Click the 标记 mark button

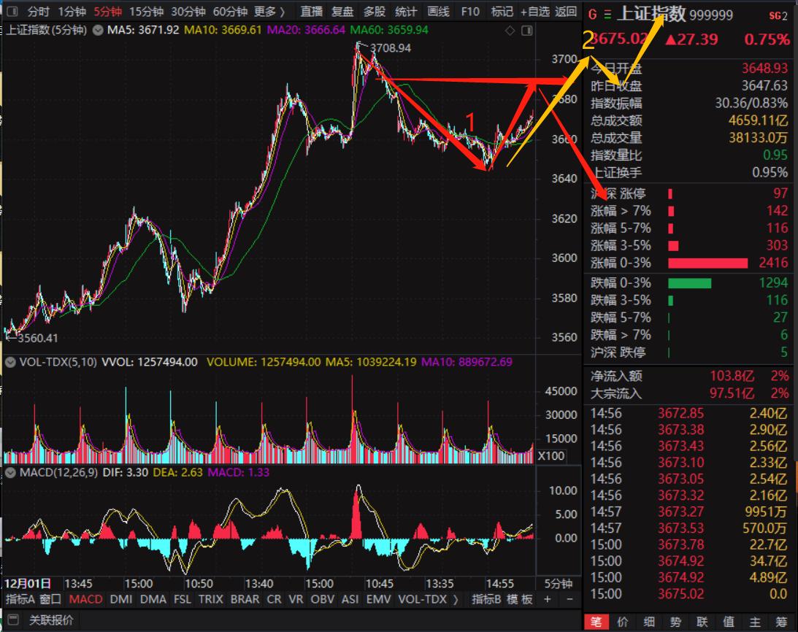pos(502,11)
